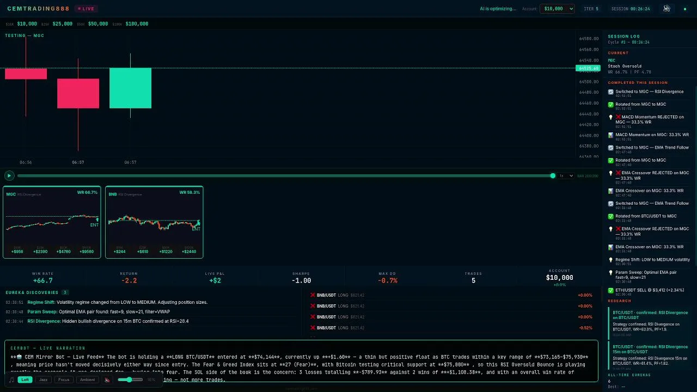Select the Lofi music mode
This screenshot has width=697, height=392.
click(x=25, y=380)
